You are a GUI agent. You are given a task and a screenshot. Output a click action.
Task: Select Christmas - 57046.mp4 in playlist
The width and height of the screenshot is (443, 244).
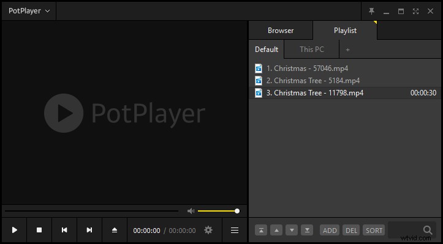point(345,68)
